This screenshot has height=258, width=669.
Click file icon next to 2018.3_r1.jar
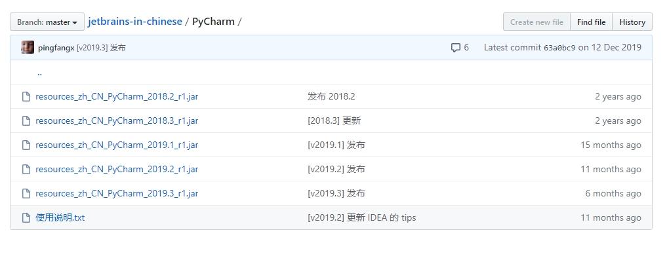[x=26, y=121]
